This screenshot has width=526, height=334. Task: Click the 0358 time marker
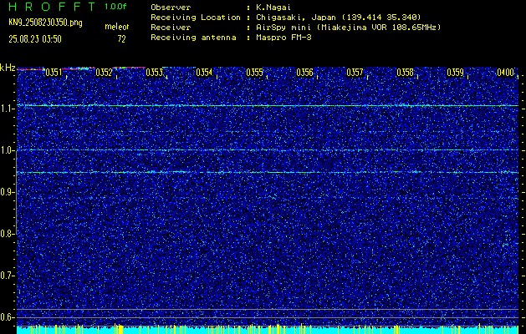point(405,73)
